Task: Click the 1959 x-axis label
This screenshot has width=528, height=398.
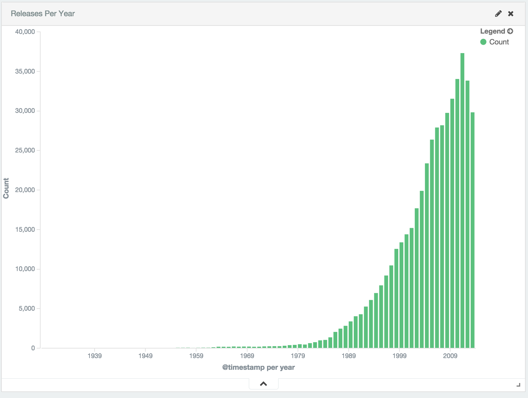Action: 196,356
